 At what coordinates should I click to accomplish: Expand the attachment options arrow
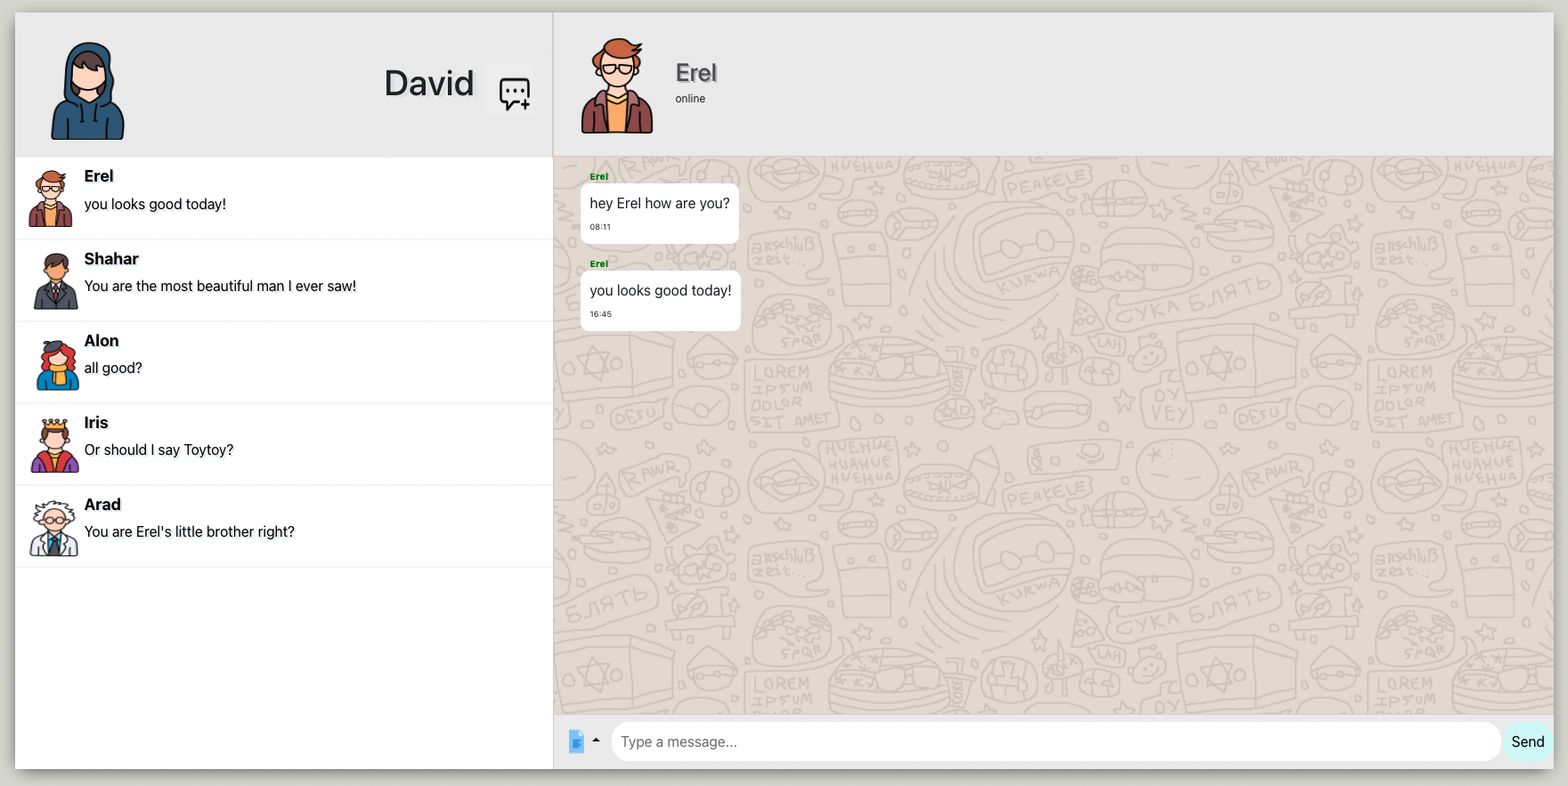[595, 739]
